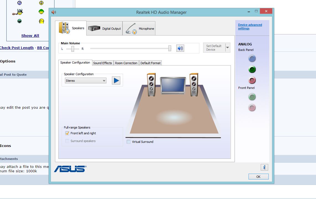This screenshot has height=199, width=316.
Task: Pick the black-and-green round smiley in the forum window
Action: pyautogui.click(x=19, y=21)
